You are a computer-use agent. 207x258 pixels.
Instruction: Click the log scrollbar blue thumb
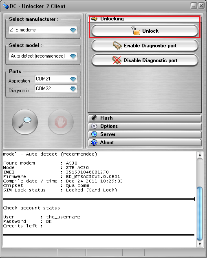tap(200, 214)
